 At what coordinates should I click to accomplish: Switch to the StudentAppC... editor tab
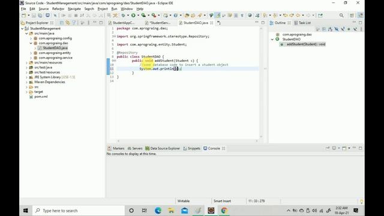point(122,23)
